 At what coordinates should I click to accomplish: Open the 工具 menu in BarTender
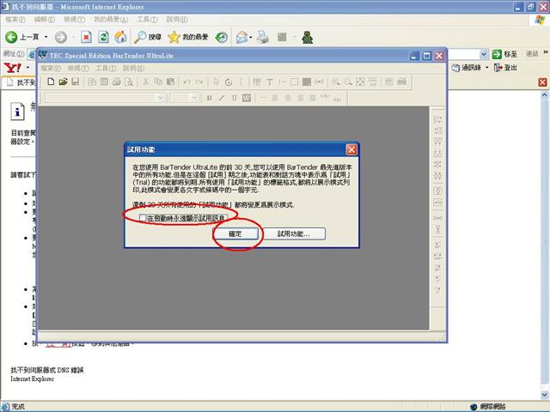click(106, 68)
